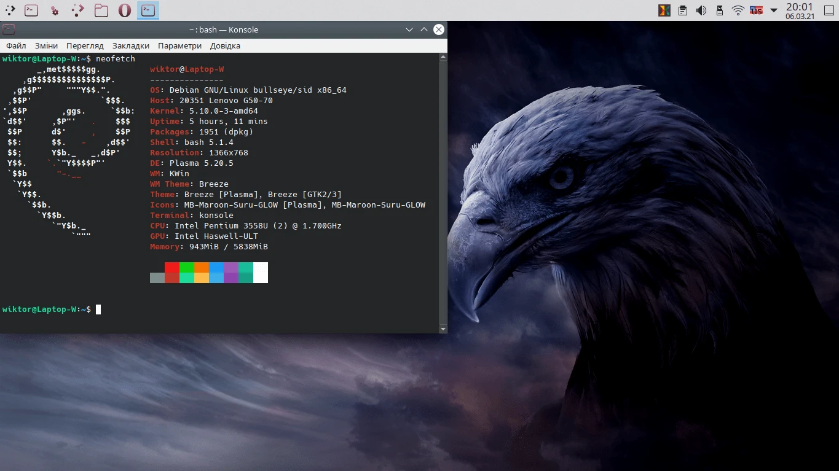Click the Show Desktop button in panel corner
839x471 pixels.
(x=830, y=10)
